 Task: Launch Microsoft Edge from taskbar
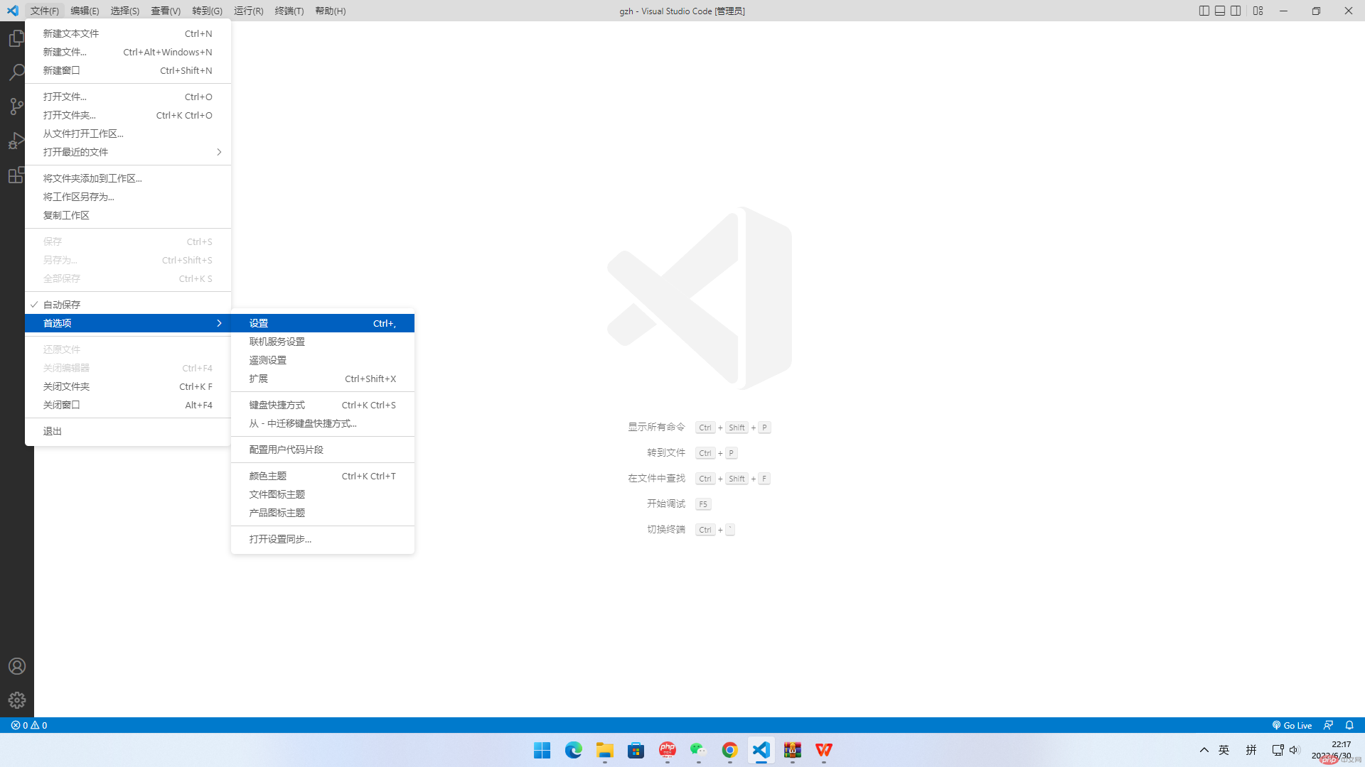(573, 750)
